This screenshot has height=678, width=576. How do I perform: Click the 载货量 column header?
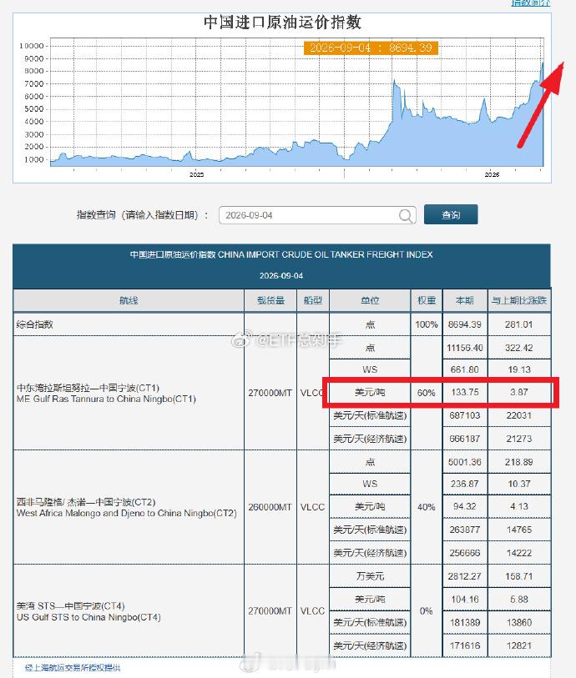270,300
